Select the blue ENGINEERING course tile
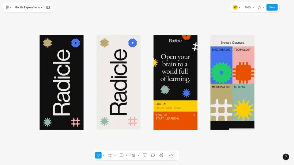294x165 pixels. coord(221,65)
